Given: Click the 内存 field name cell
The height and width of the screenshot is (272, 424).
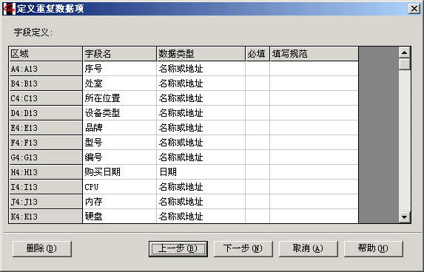Looking at the screenshot, I should pos(120,202).
